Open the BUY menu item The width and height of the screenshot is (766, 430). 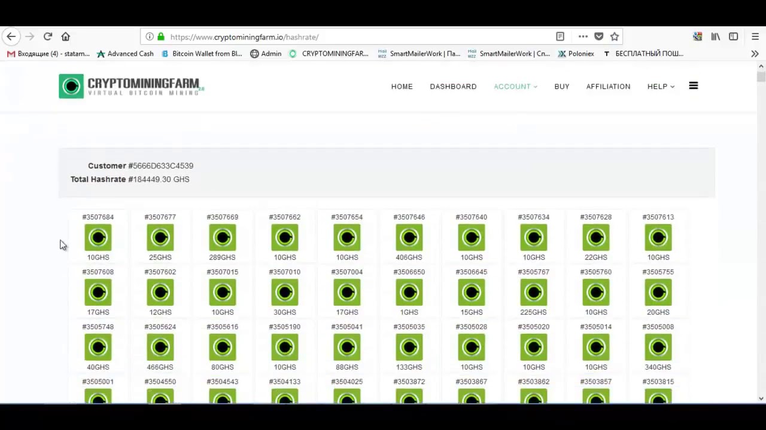coord(562,87)
